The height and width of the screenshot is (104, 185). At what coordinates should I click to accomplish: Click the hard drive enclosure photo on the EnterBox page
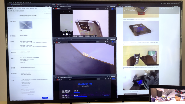tap(141, 56)
